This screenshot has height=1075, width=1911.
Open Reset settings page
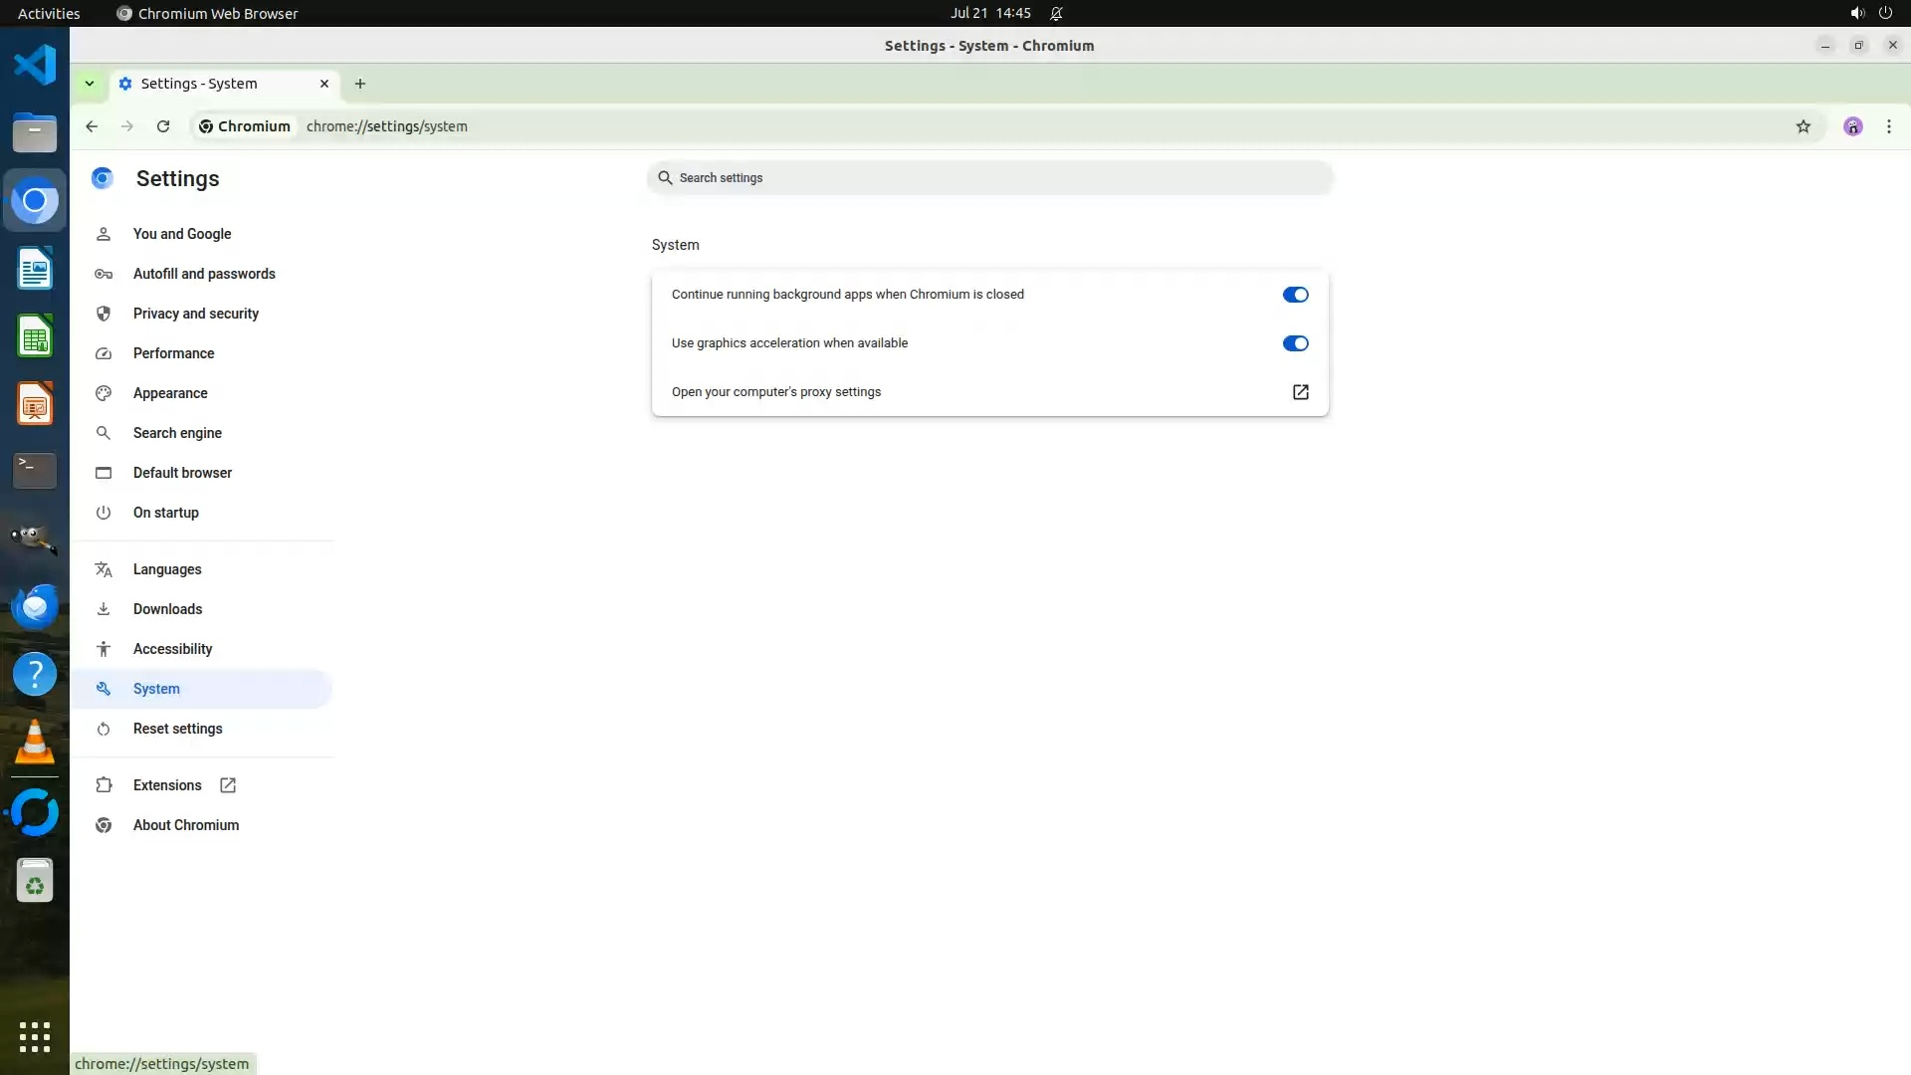177,729
